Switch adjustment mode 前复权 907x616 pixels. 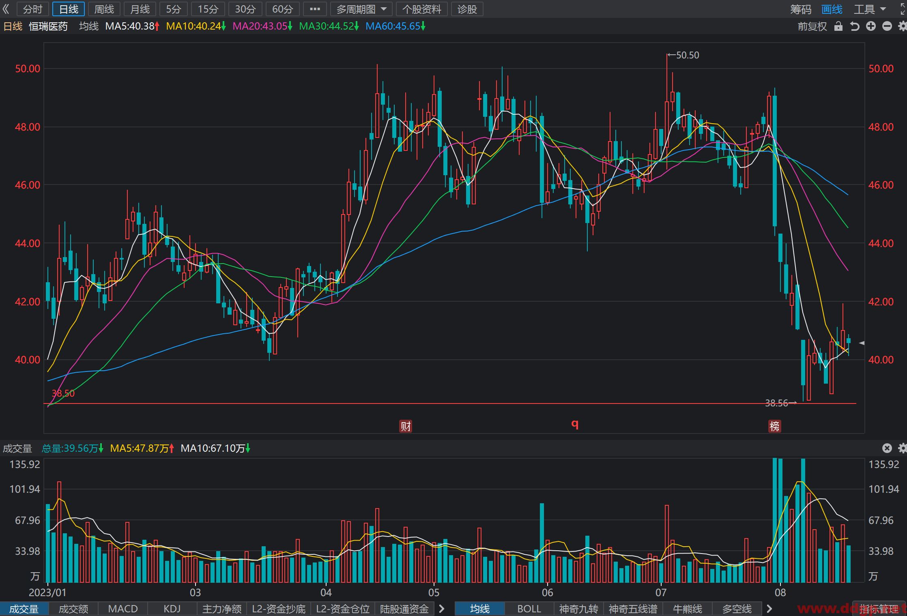click(x=812, y=26)
